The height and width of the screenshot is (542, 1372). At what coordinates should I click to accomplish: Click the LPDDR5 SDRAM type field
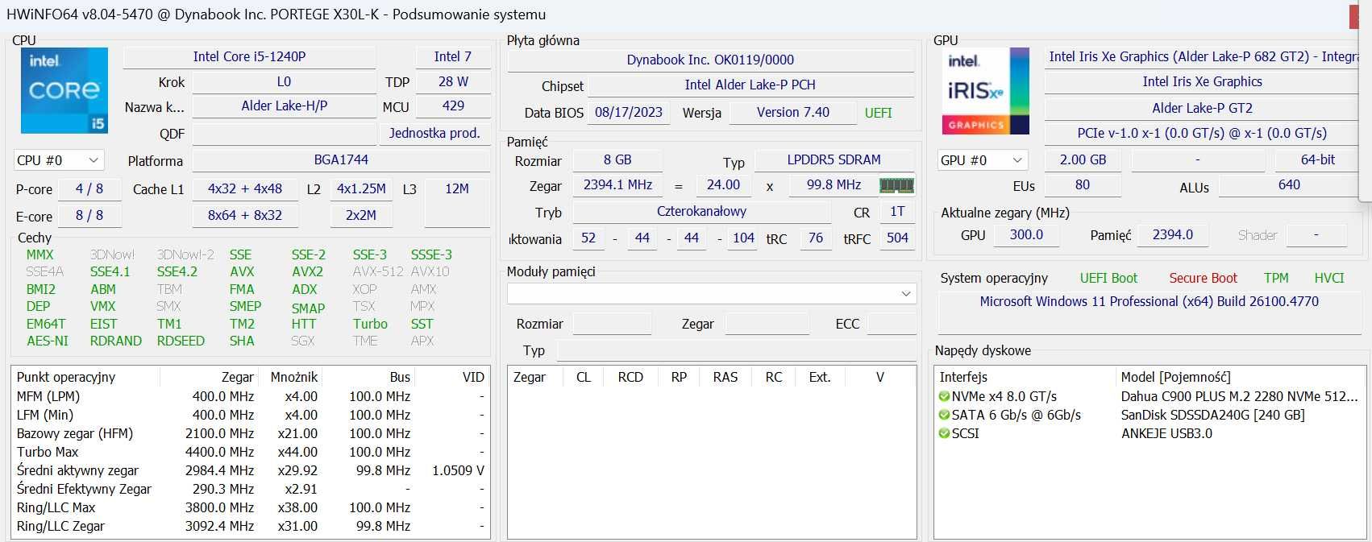pyautogui.click(x=834, y=159)
